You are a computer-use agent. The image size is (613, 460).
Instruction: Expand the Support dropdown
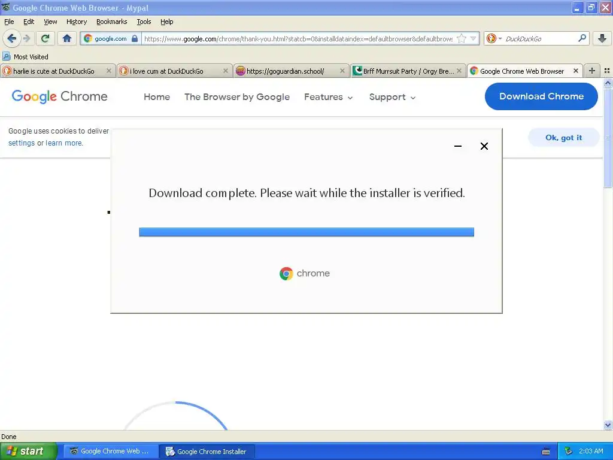coord(392,96)
